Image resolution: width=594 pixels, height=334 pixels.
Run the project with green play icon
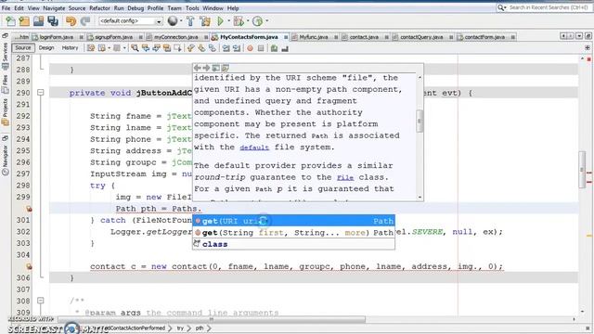click(220, 21)
